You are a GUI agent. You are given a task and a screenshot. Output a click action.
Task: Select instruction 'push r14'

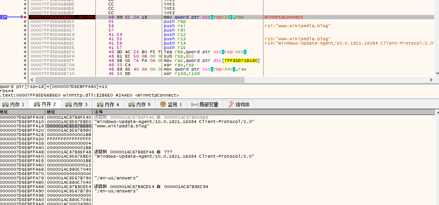click(x=175, y=43)
